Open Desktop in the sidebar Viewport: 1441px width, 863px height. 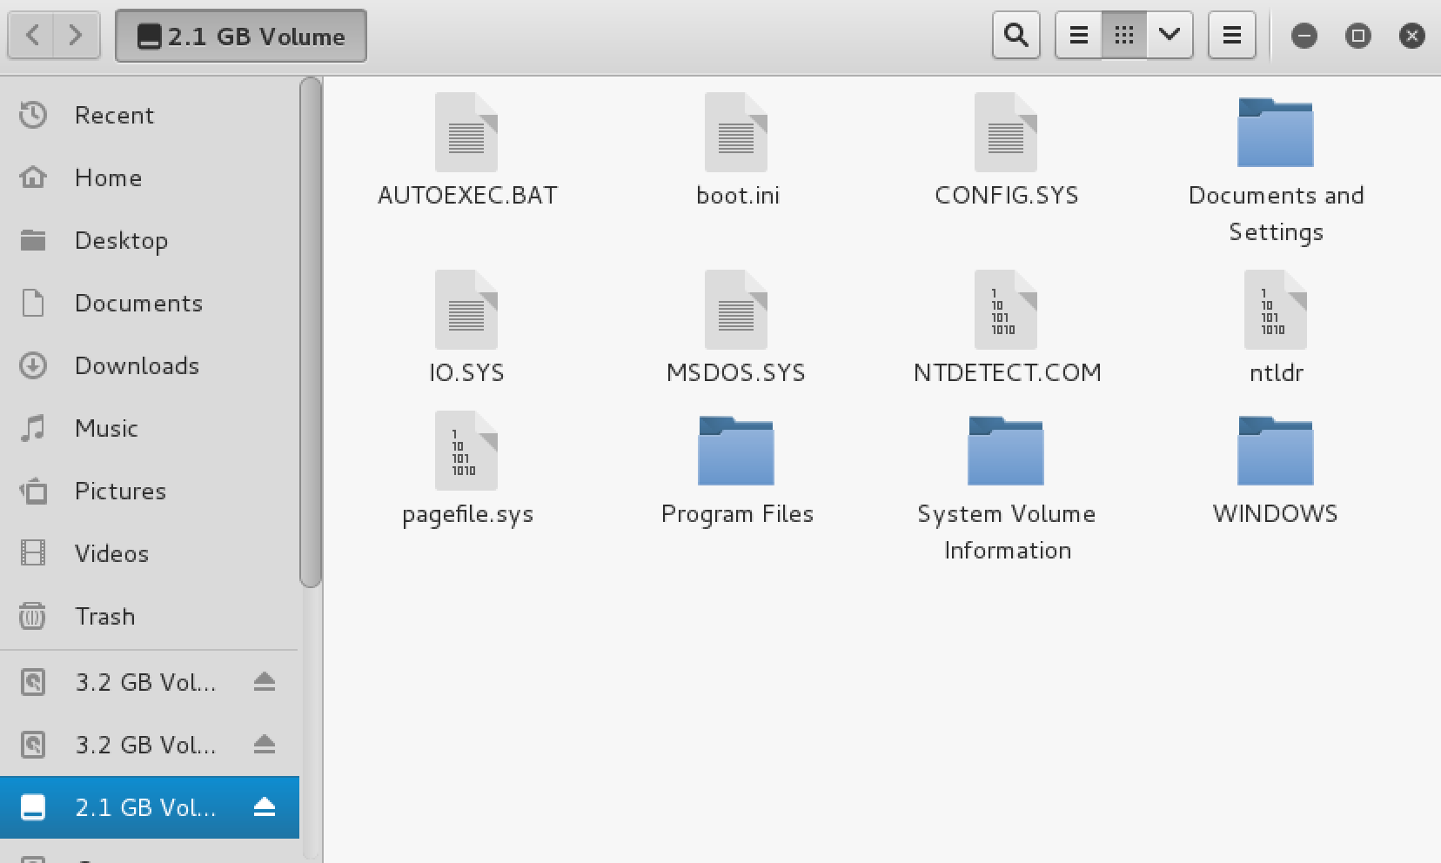150,240
